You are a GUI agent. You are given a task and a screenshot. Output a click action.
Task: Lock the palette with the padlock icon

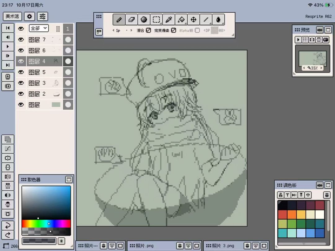(280, 195)
